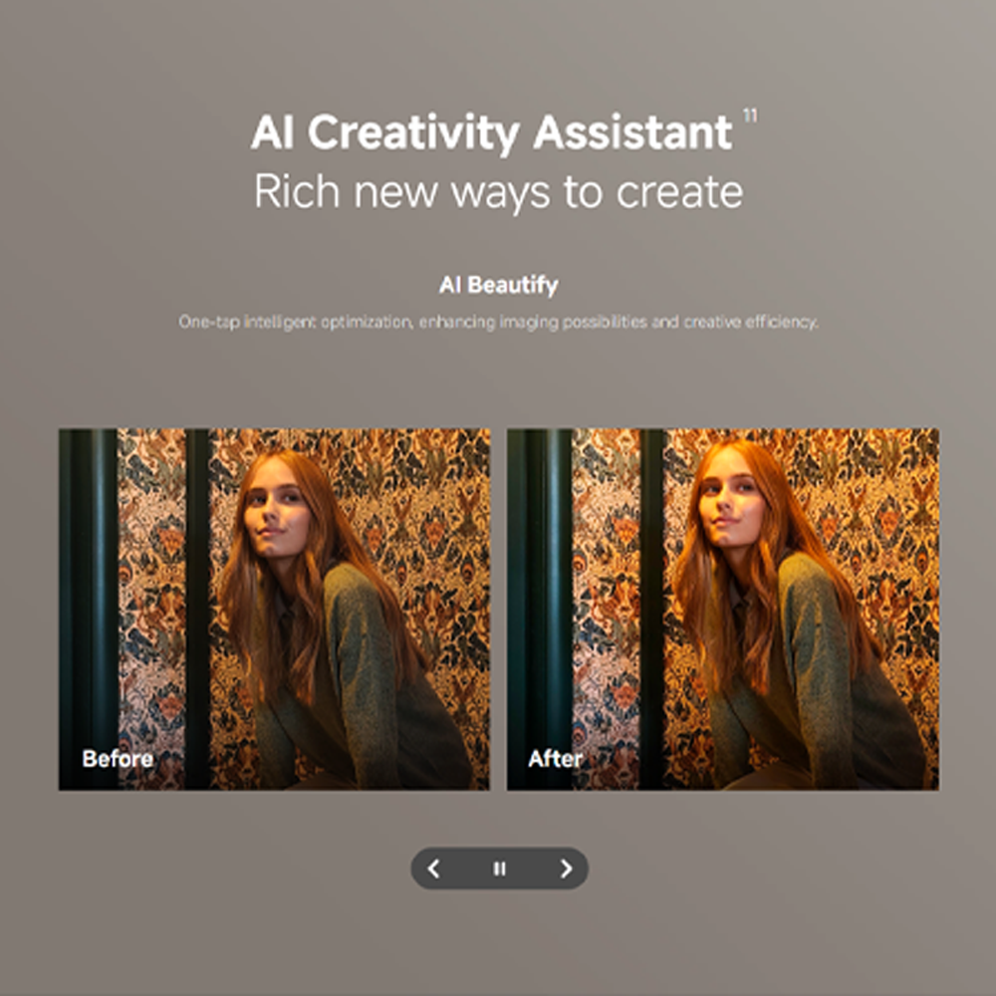The height and width of the screenshot is (996, 996).
Task: Click the previous slide left arrow
Action: click(433, 869)
